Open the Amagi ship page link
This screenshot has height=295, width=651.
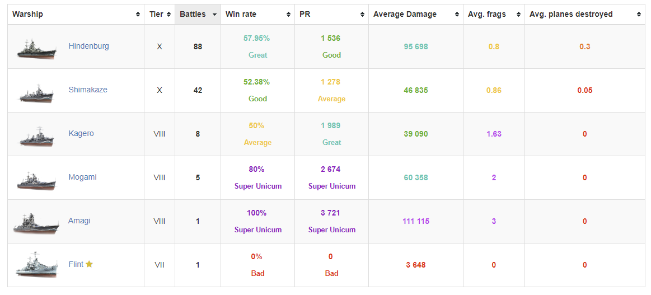tap(79, 221)
